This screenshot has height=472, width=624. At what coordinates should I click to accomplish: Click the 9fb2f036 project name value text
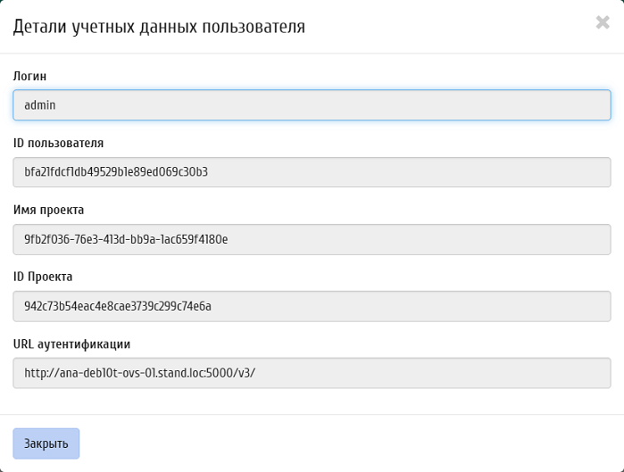(x=126, y=239)
